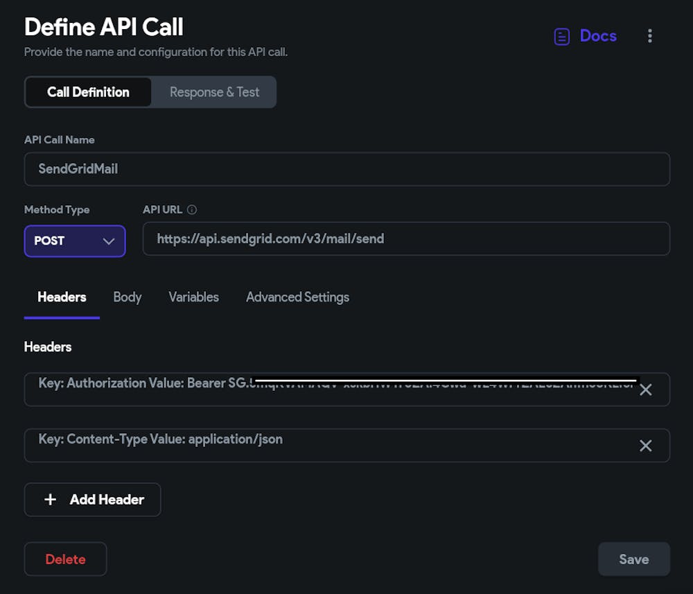
Task: Open the Body tab
Action: click(x=128, y=297)
